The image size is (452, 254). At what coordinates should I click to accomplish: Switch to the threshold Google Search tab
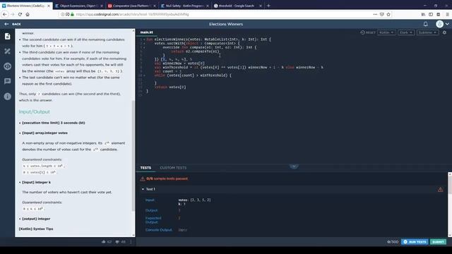coord(237,6)
